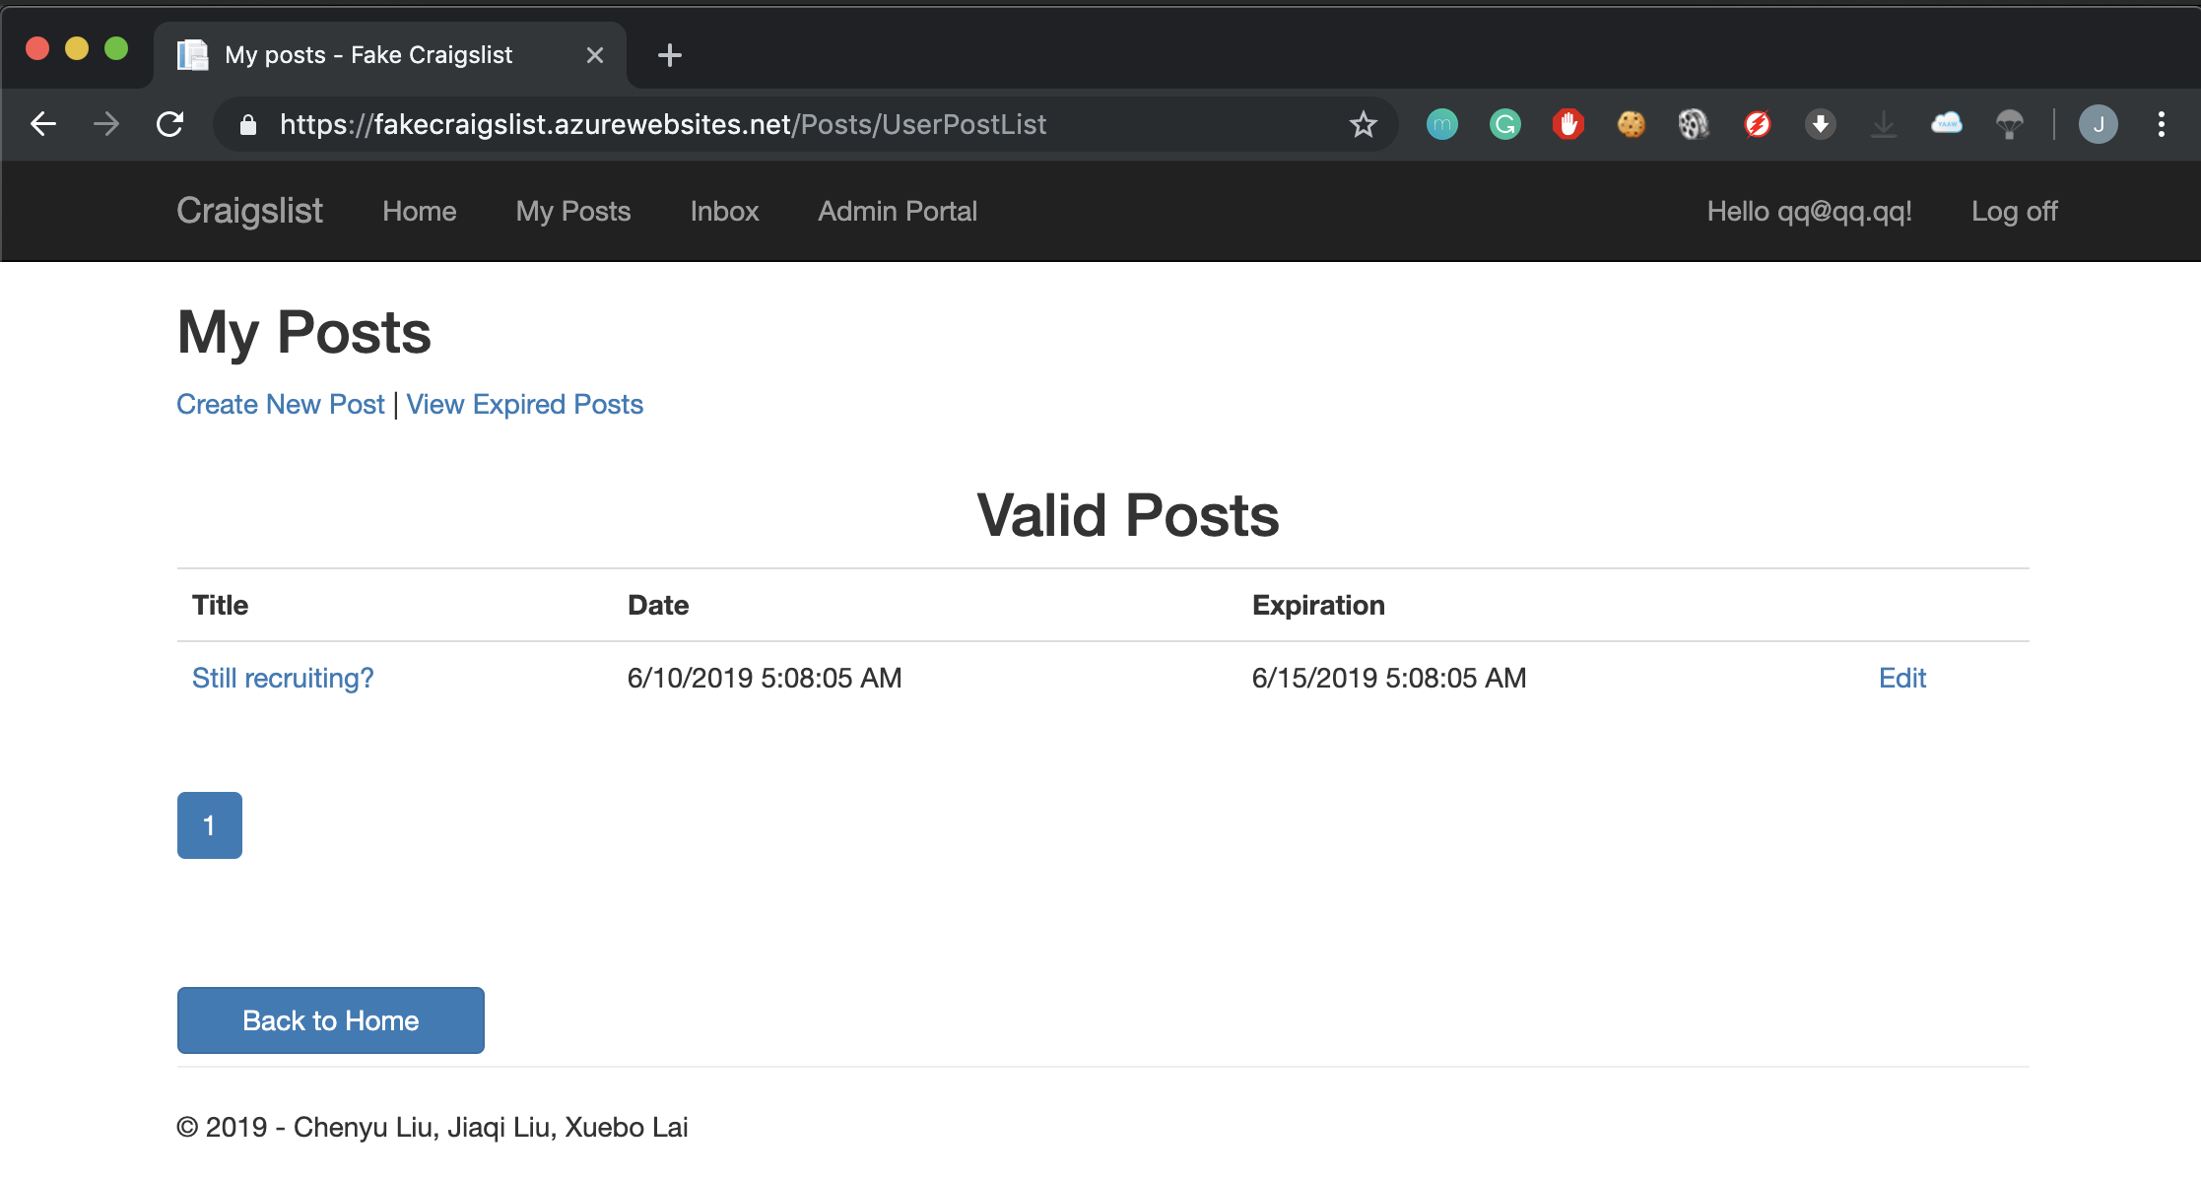Bookmark this page with the star
The width and height of the screenshot is (2201, 1180).
tap(1363, 124)
